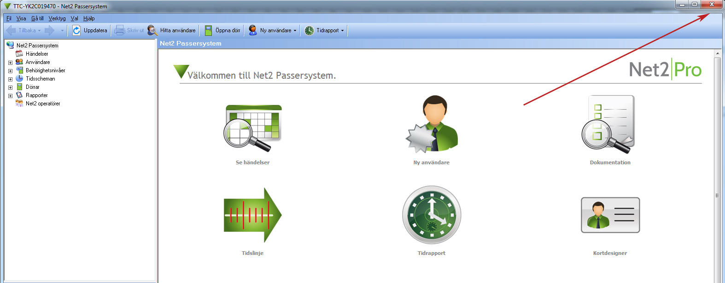The height and width of the screenshot is (283, 725).
Task: Open the Val menu
Action: point(75,18)
